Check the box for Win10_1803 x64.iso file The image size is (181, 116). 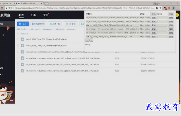click(x=18, y=39)
